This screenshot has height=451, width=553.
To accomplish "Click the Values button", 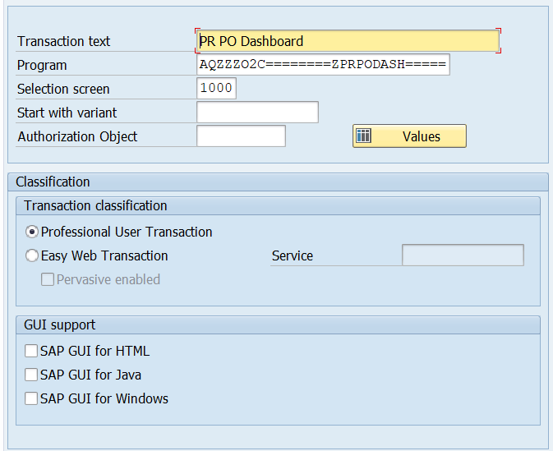I will click(409, 136).
